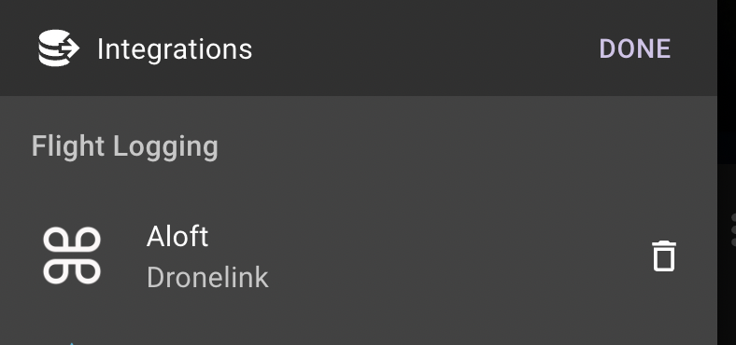Click the Aloft name label

click(177, 236)
